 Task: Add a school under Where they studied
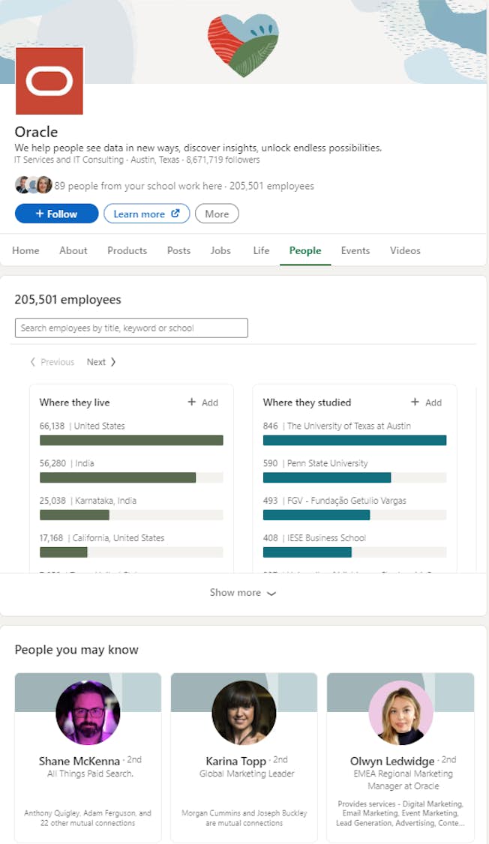427,402
